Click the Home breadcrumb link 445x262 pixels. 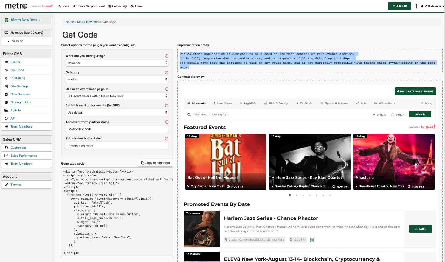(x=70, y=22)
